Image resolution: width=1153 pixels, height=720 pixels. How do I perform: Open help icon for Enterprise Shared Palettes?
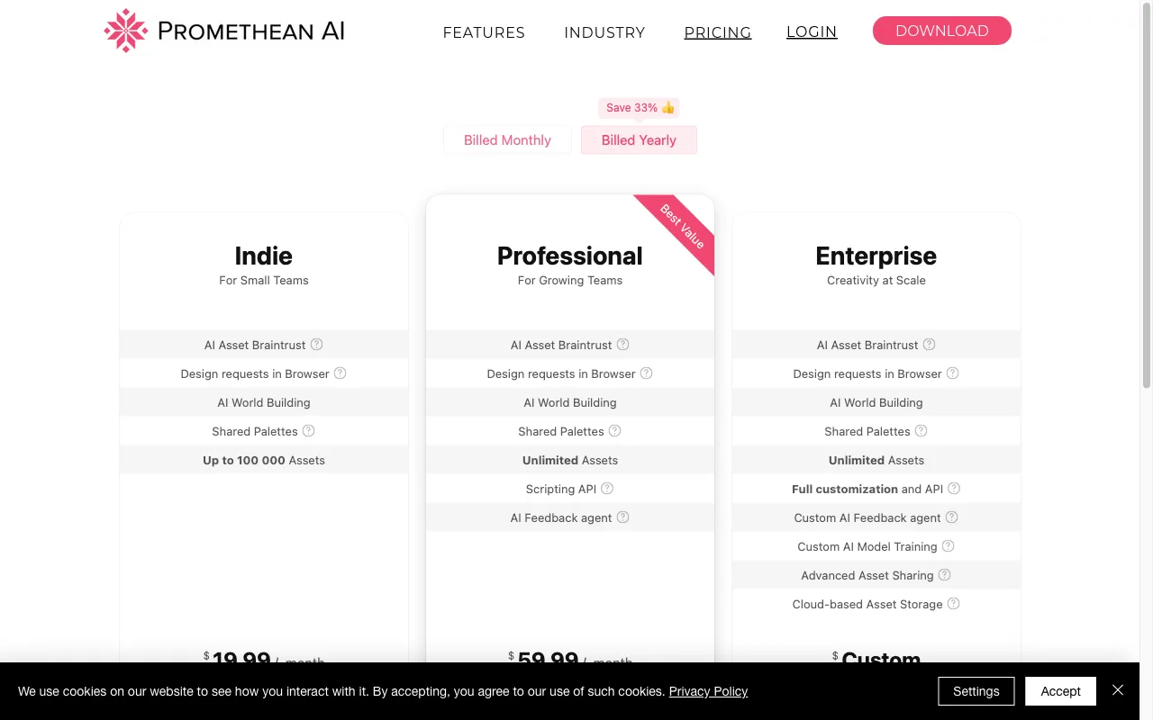pyautogui.click(x=921, y=430)
